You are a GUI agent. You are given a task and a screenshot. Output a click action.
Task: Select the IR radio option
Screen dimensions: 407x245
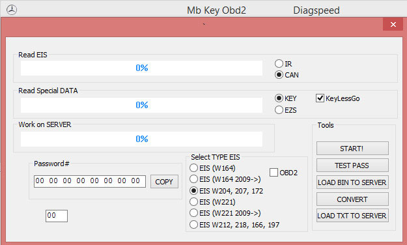279,64
